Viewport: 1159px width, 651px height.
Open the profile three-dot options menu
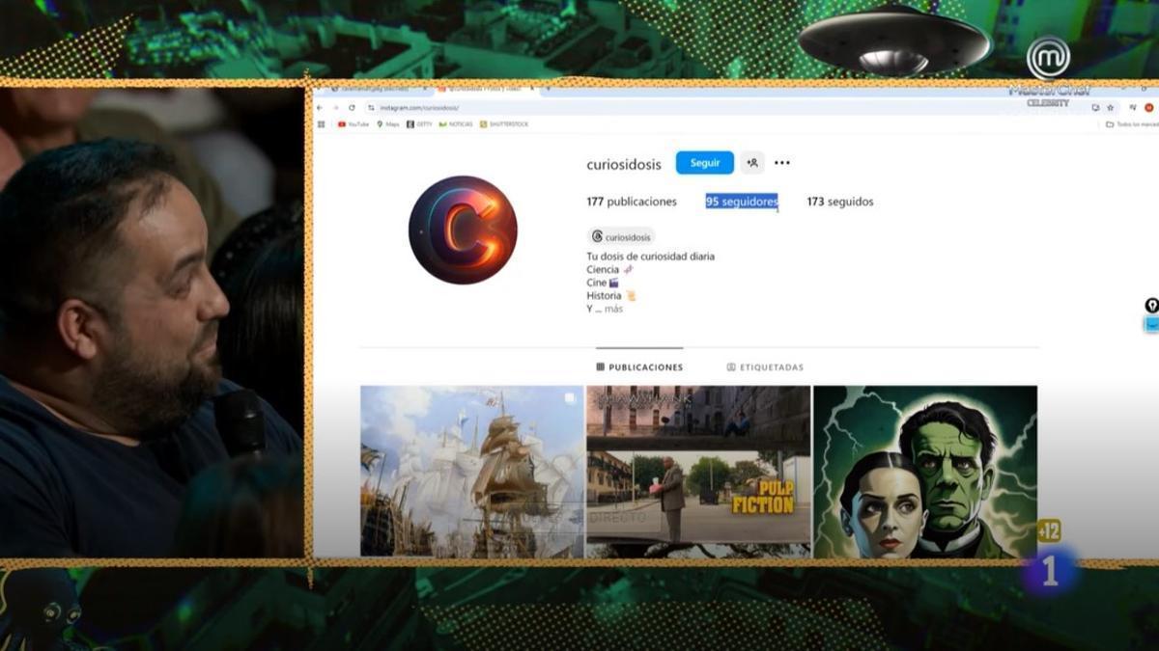[781, 163]
